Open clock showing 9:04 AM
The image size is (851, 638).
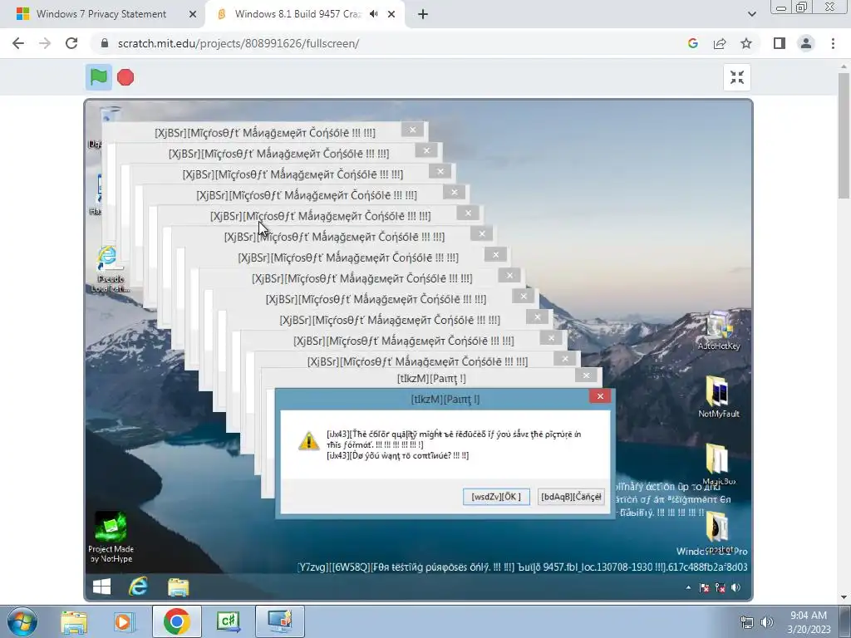[x=809, y=621]
